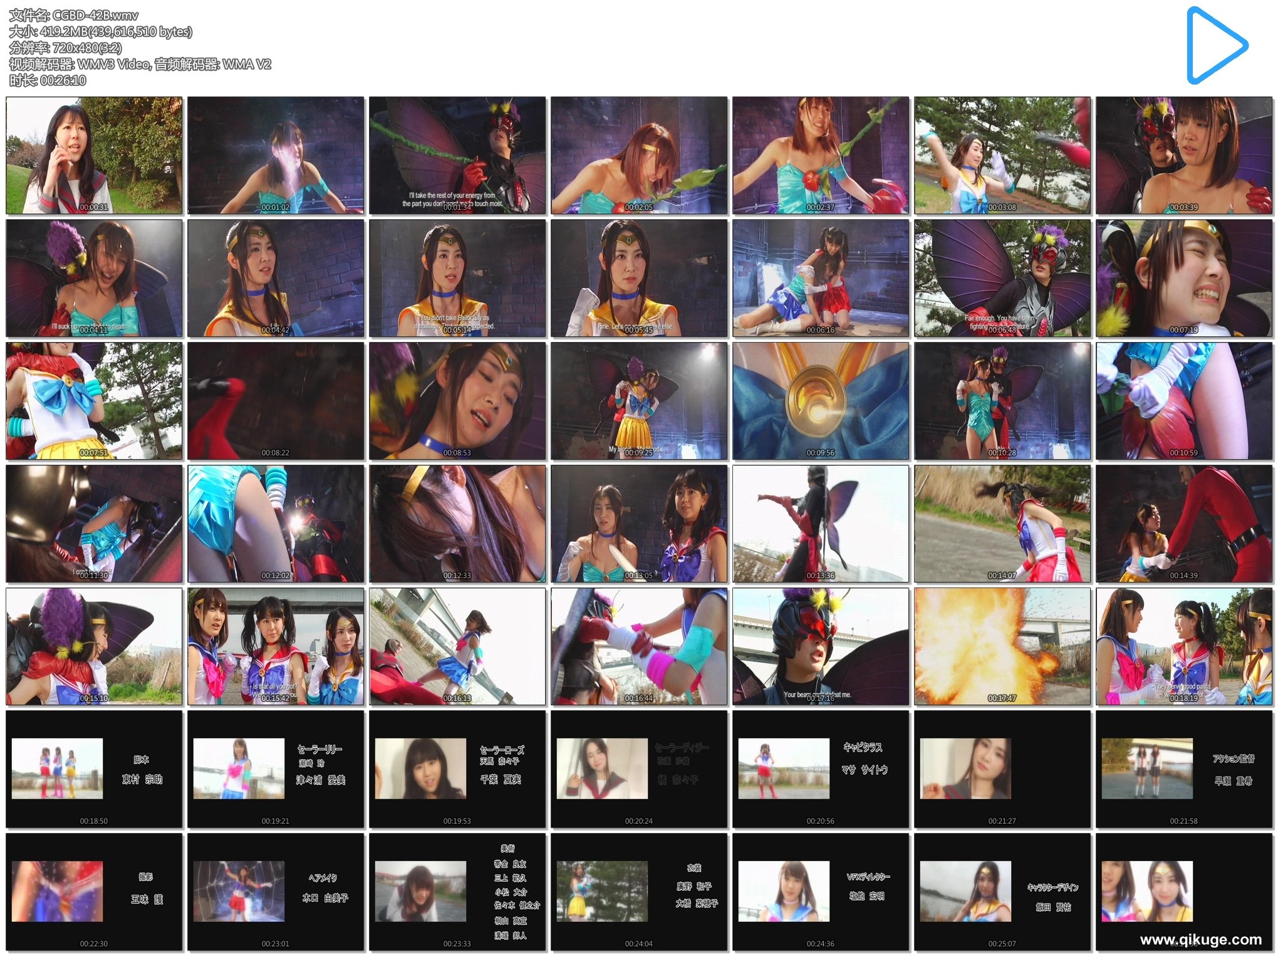The height and width of the screenshot is (957, 1278).
Task: Pick the credits frame at 00:20:56
Action: (821, 769)
